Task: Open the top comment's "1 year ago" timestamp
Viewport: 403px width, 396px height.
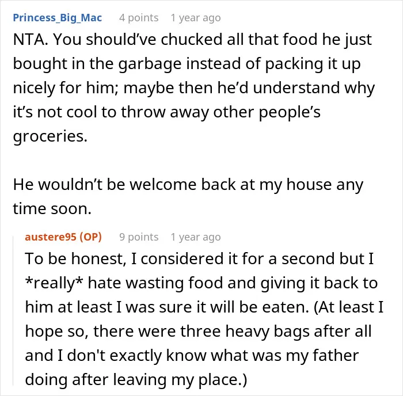Action: [196, 18]
